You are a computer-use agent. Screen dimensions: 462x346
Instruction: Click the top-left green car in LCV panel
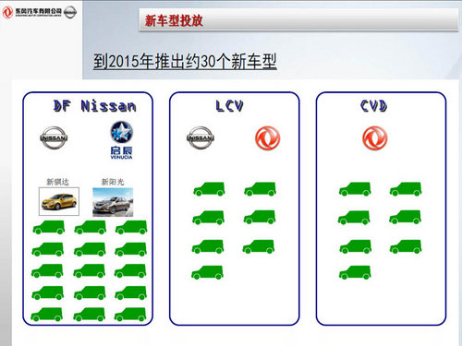coord(209,189)
